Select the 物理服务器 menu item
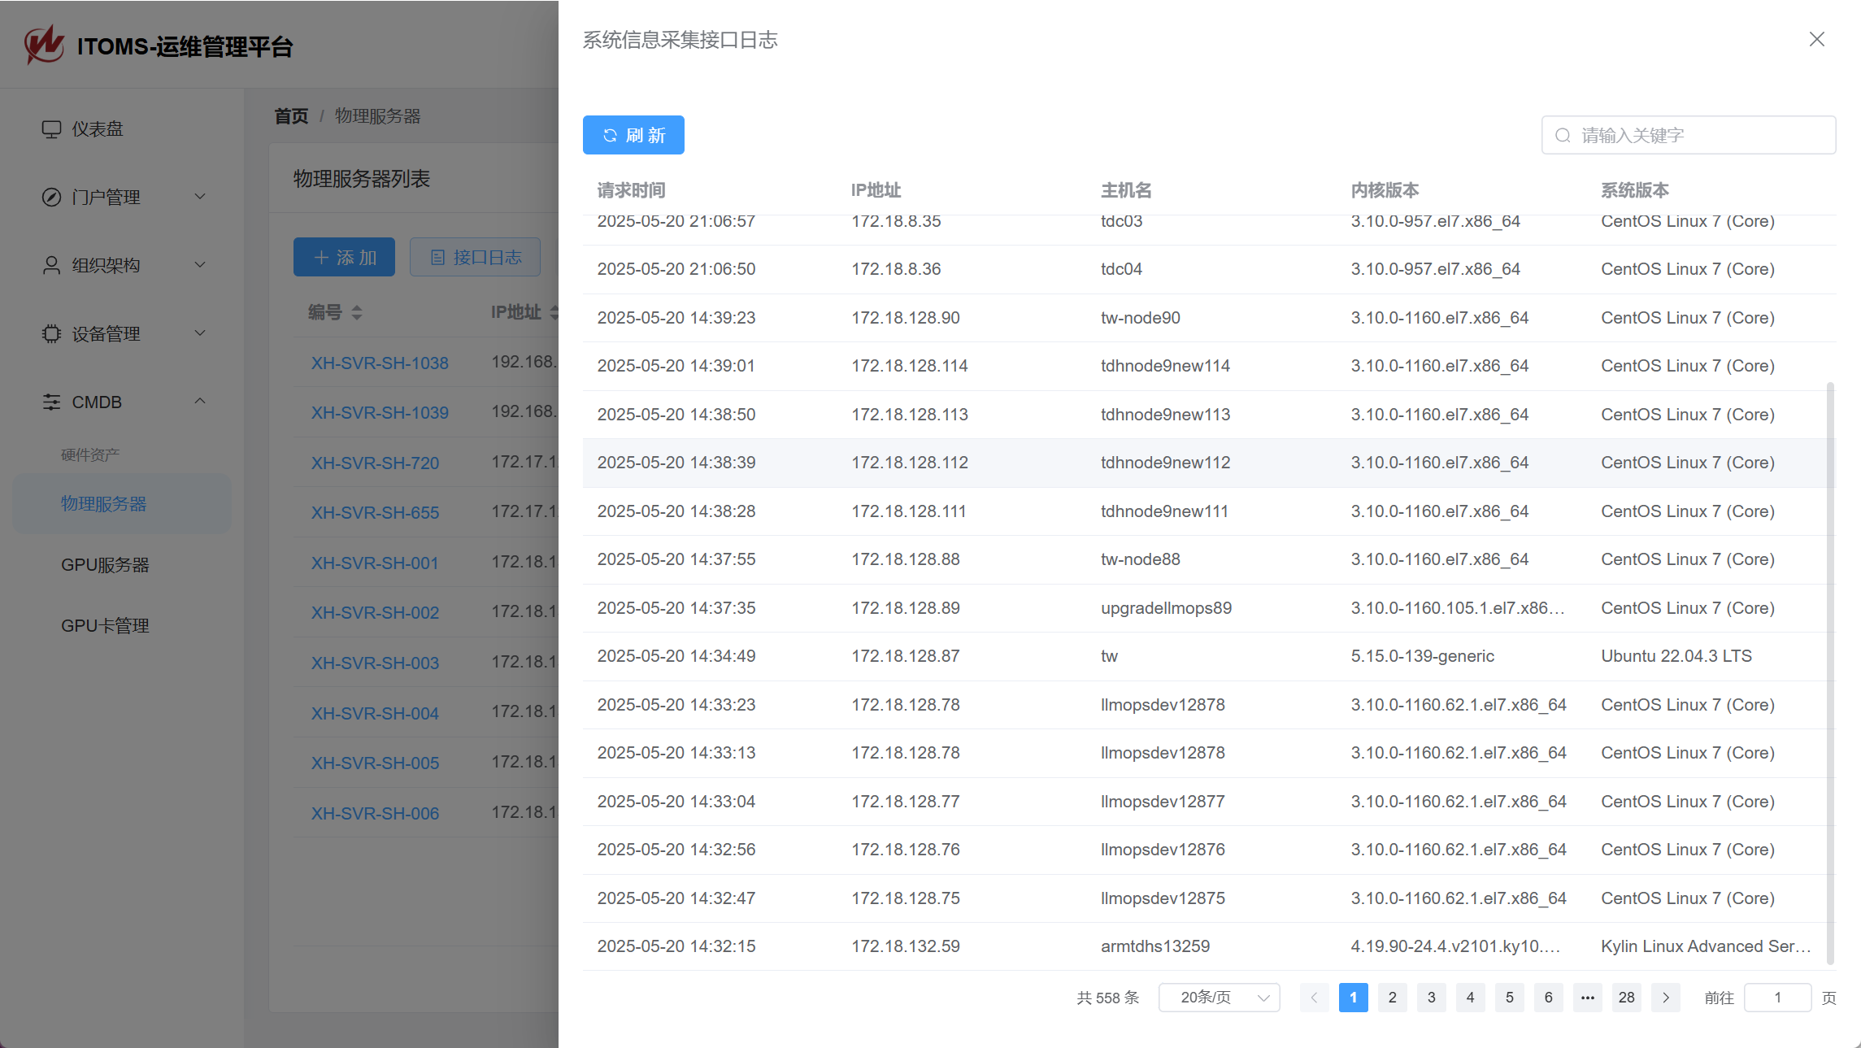The image size is (1861, 1048). click(122, 504)
